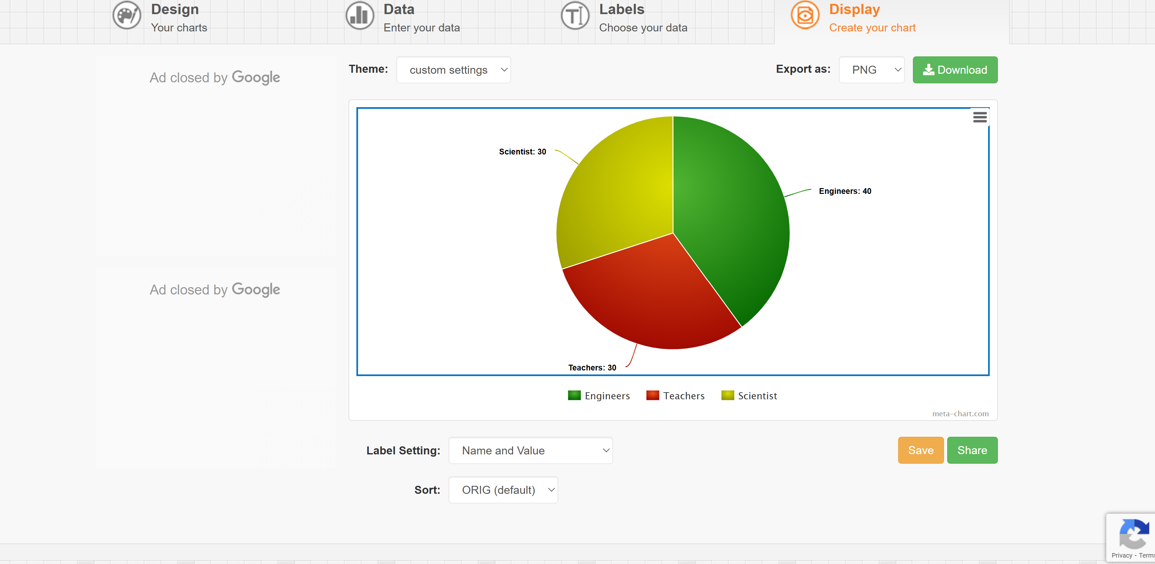The height and width of the screenshot is (564, 1155).
Task: Click the green Engineers legend color swatch
Action: 574,395
